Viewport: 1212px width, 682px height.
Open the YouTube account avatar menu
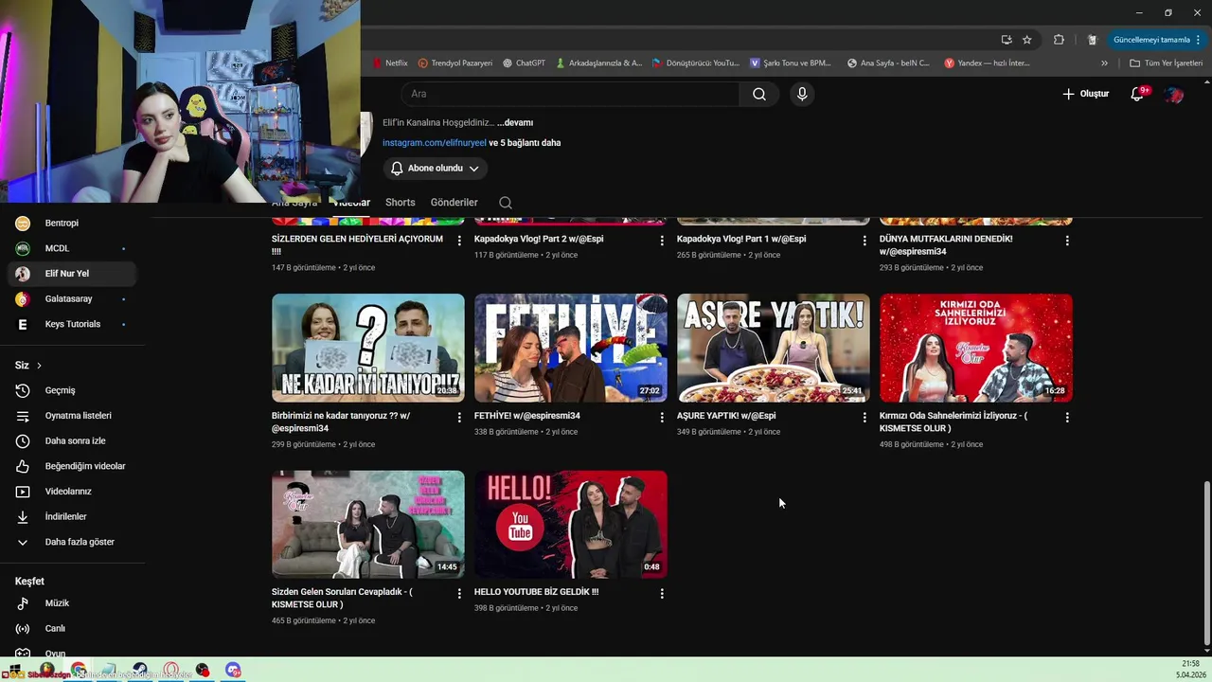pyautogui.click(x=1174, y=94)
